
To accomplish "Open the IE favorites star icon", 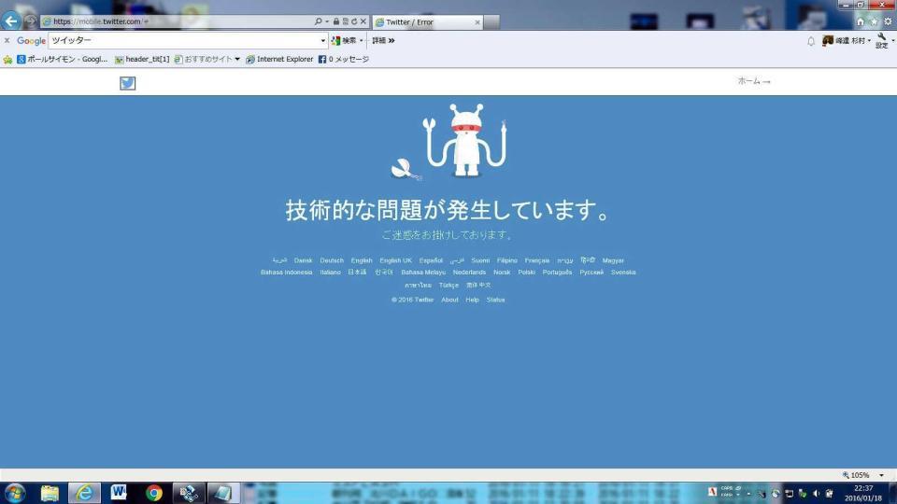I will [874, 21].
